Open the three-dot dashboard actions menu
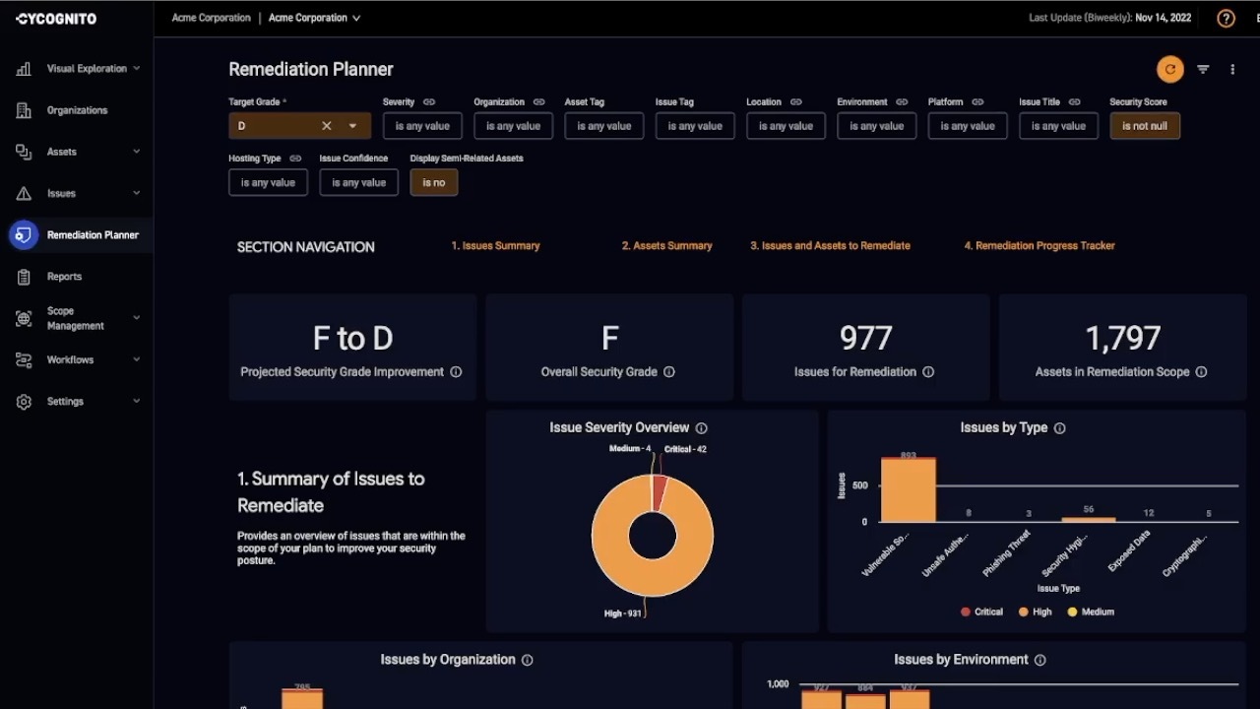Image resolution: width=1260 pixels, height=709 pixels. (1232, 69)
